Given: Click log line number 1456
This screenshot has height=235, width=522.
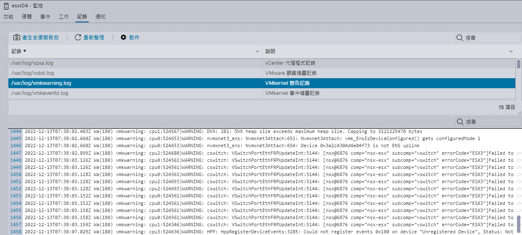Looking at the screenshot, I should click(x=15, y=217).
